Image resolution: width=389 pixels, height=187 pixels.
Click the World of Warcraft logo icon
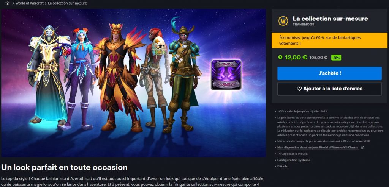[x=283, y=21]
